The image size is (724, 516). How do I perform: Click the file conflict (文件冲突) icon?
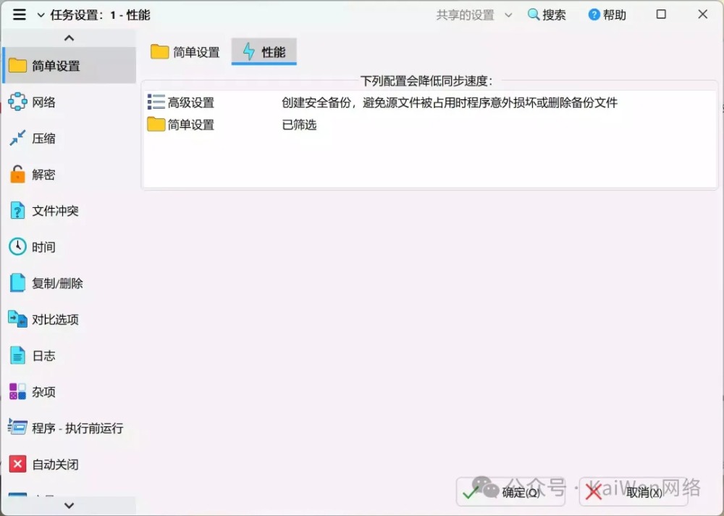click(x=17, y=211)
